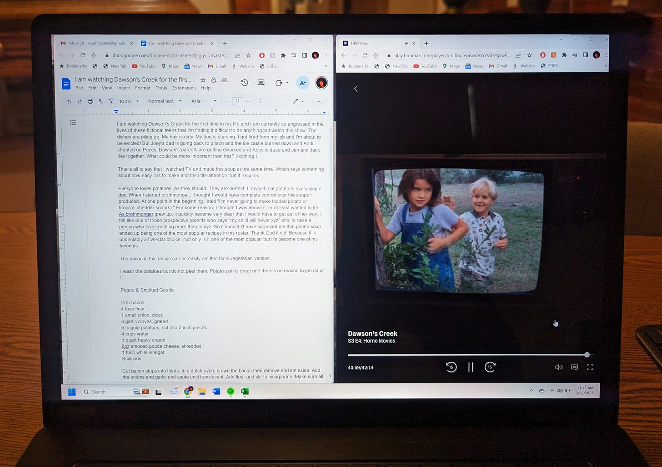Open the Maps bookmark in the Docs window

click(x=170, y=66)
